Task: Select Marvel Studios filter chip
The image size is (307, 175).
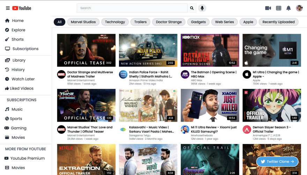Action: point(83,22)
